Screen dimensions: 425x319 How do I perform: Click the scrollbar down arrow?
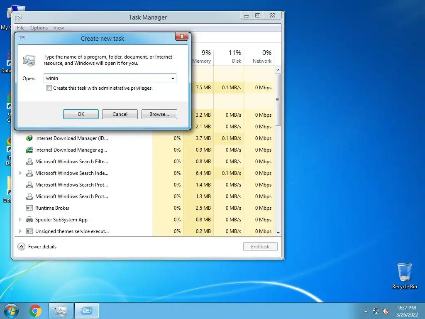click(x=278, y=233)
